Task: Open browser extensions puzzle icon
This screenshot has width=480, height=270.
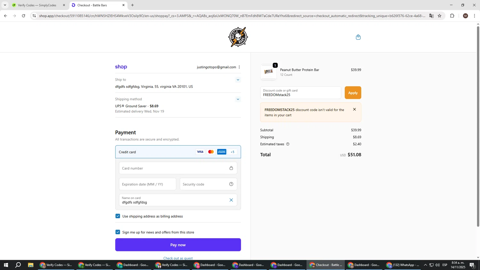Action: tap(452, 16)
